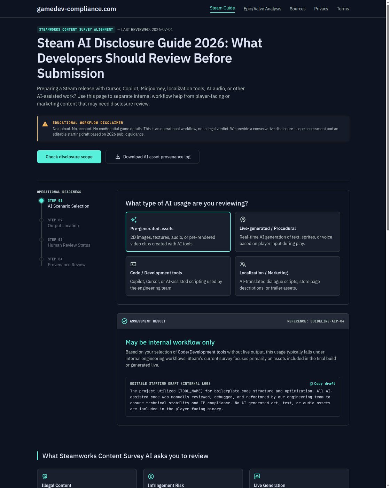Copy draft from the editable starting draft box
The image size is (390, 488).
322,384
